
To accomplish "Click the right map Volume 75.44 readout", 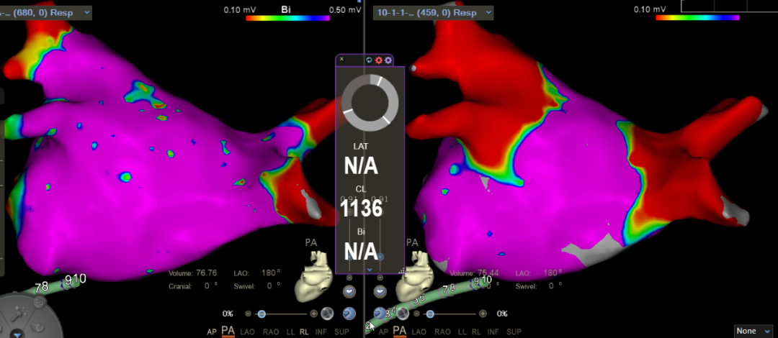I will (474, 273).
